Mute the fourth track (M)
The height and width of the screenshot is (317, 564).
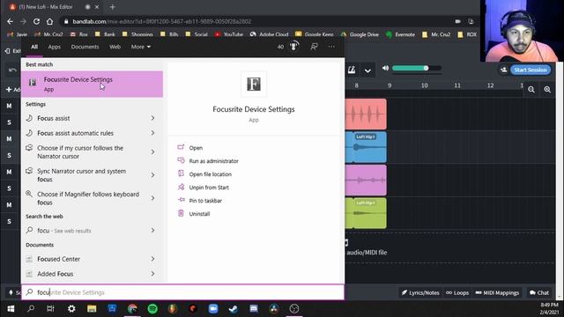9,205
